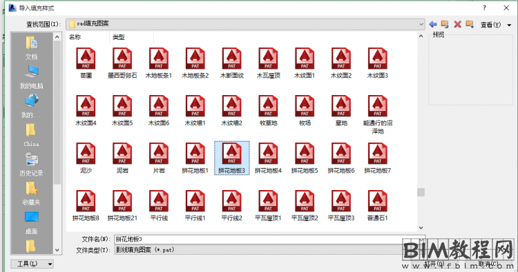Select the 木瓦屋顶 PAT file

click(x=268, y=63)
